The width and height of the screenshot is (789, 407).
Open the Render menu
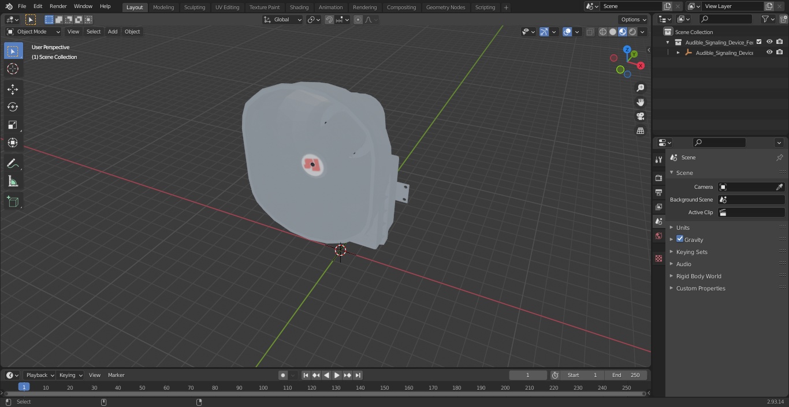[x=58, y=6]
